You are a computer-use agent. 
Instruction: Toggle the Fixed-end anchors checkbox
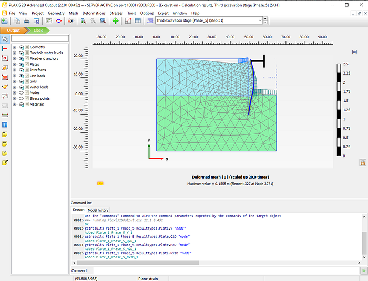27,58
